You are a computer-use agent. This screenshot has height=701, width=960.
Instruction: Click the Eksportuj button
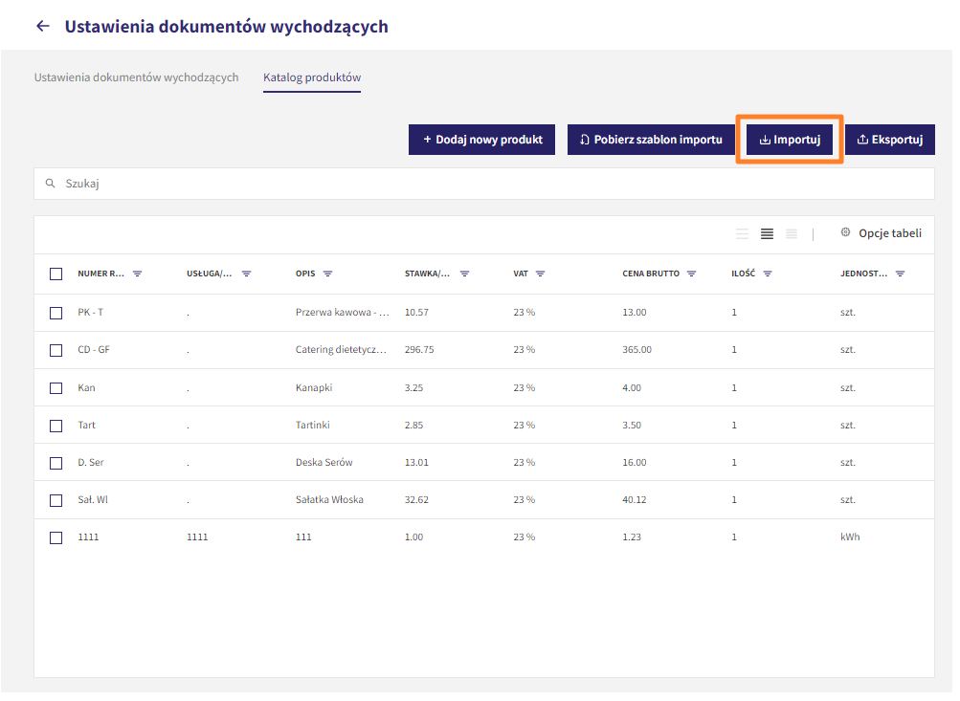889,140
